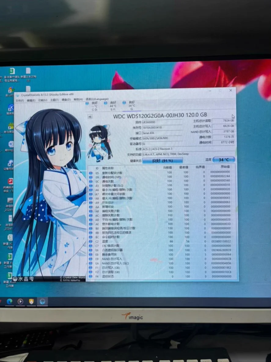
Task: Click the 传输模式 field SATA/300 | SATA/600
Action: (x=162, y=138)
